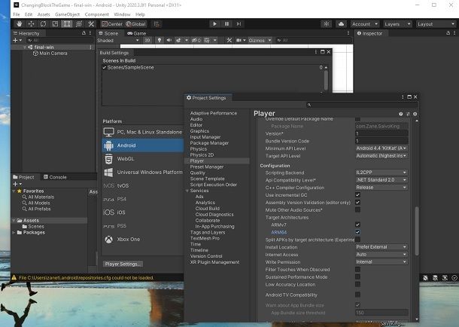Select XR Plugin Management settings
Viewport: 459px width, 327px height.
pos(214,262)
